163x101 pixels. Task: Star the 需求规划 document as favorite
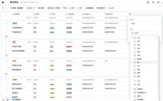point(21,2)
